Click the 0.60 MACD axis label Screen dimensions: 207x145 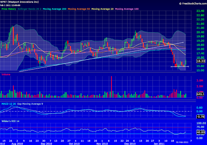point(200,108)
